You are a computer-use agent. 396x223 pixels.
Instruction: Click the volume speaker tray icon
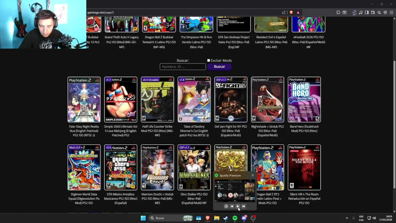click(374, 218)
